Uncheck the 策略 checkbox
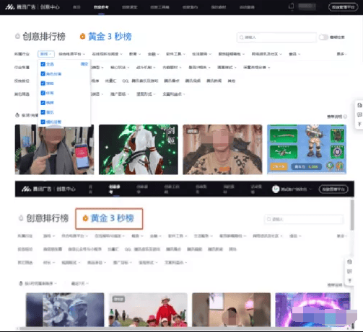363x332 pixels. coord(43,84)
